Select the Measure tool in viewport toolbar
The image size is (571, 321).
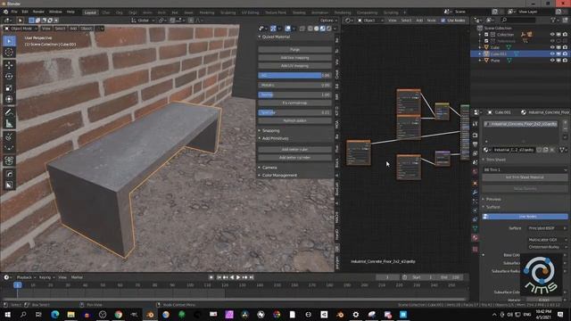pos(9,124)
